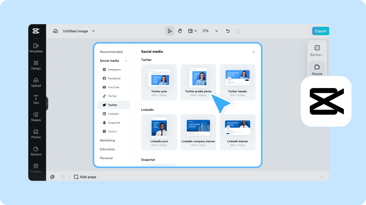Open the Personal category
Viewport: 366px width, 205px height.
coord(106,158)
